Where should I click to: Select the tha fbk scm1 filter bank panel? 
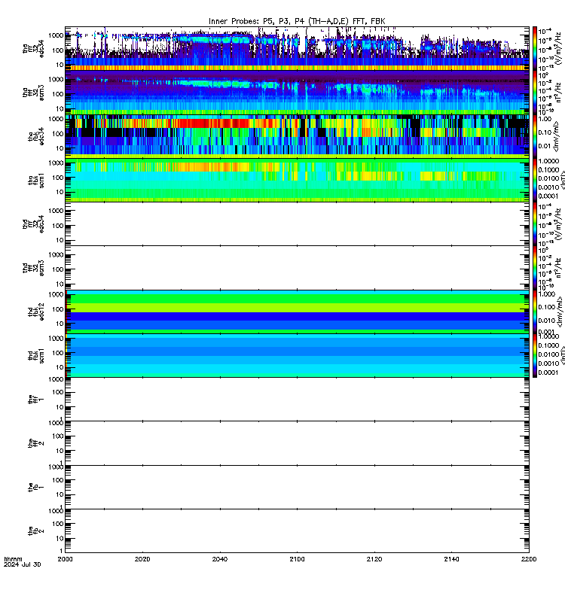[297, 180]
